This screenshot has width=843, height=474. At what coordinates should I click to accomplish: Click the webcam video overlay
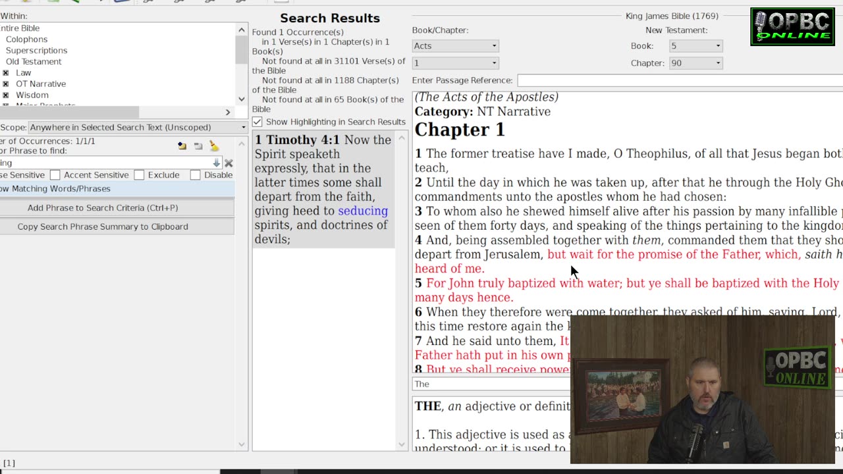(702, 390)
